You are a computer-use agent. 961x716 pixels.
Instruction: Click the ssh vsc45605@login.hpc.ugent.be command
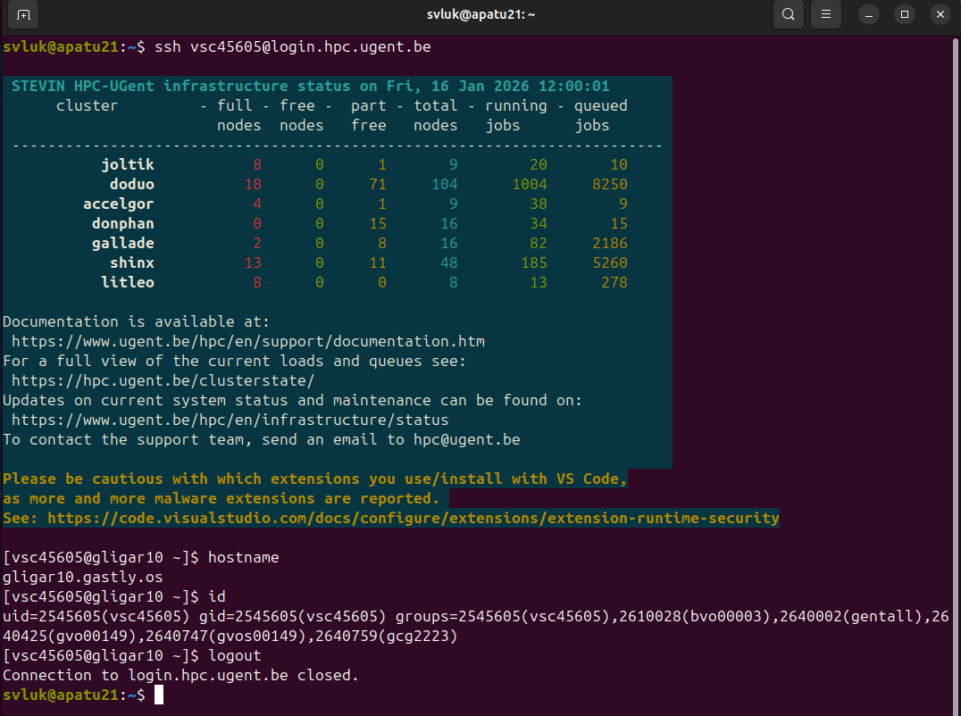pos(293,47)
